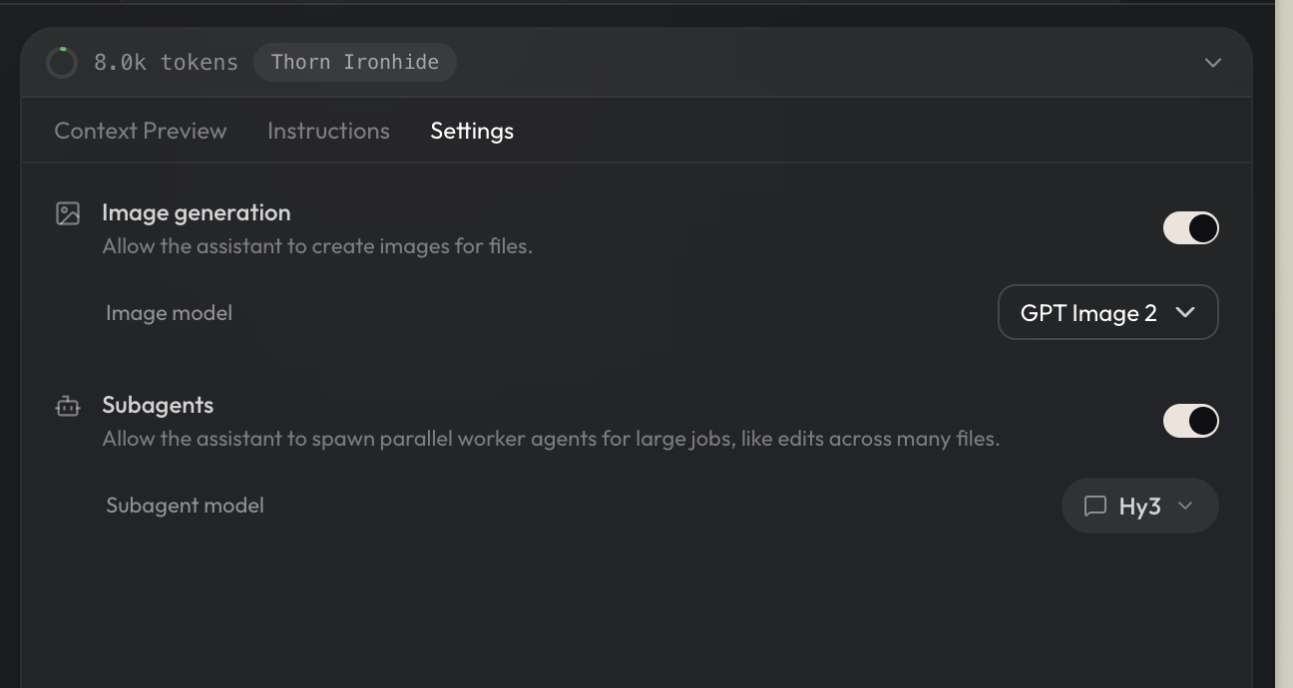Click the Subagent model label
The height and width of the screenshot is (688, 1293).
[185, 506]
